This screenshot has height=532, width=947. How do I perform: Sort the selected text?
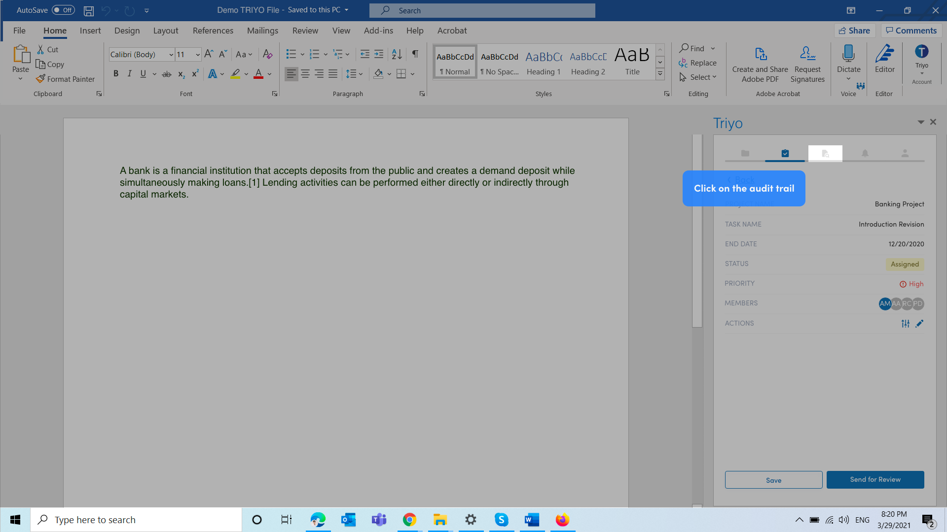[x=397, y=54]
